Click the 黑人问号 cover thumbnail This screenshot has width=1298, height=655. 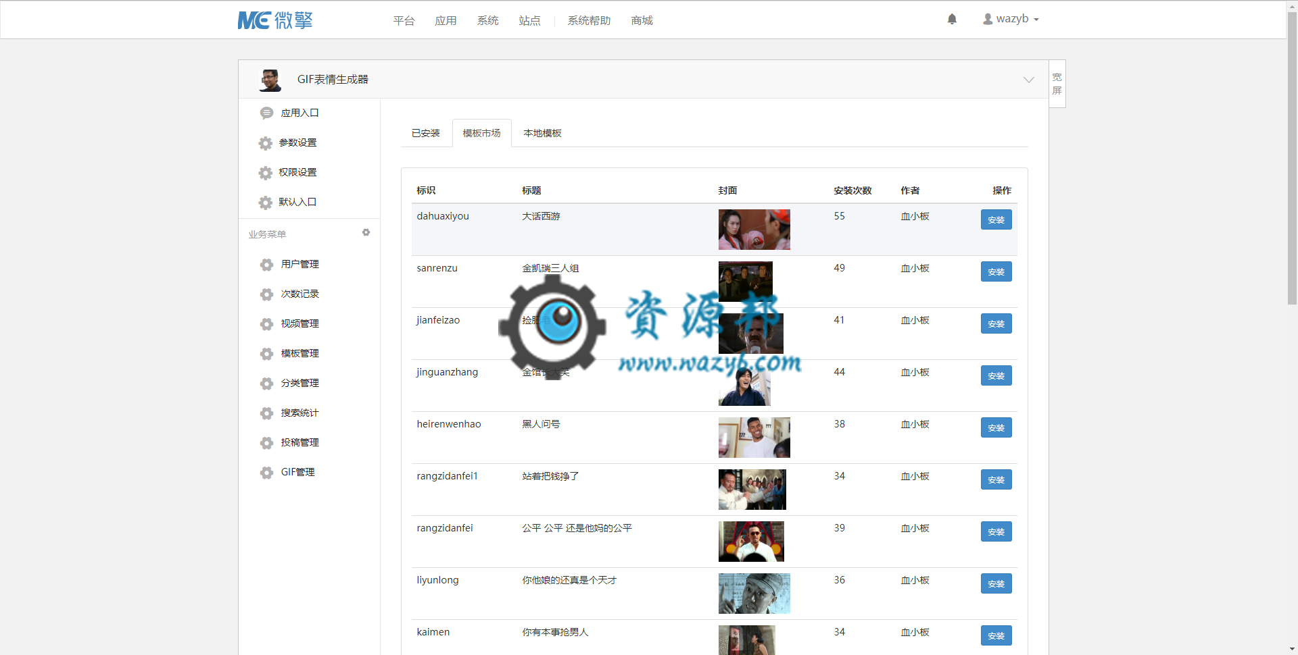click(x=754, y=438)
